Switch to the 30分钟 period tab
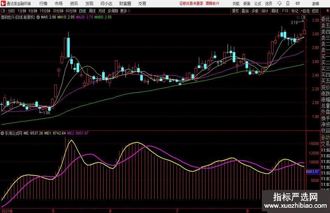330x213 pixels. (58, 11)
